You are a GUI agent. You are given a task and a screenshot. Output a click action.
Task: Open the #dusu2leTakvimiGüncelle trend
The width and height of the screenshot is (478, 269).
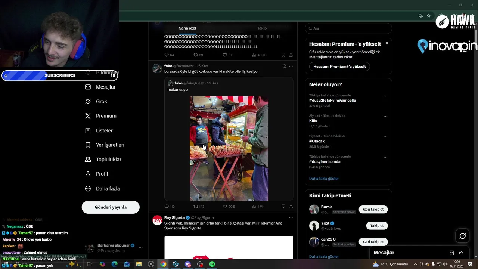pos(332,101)
